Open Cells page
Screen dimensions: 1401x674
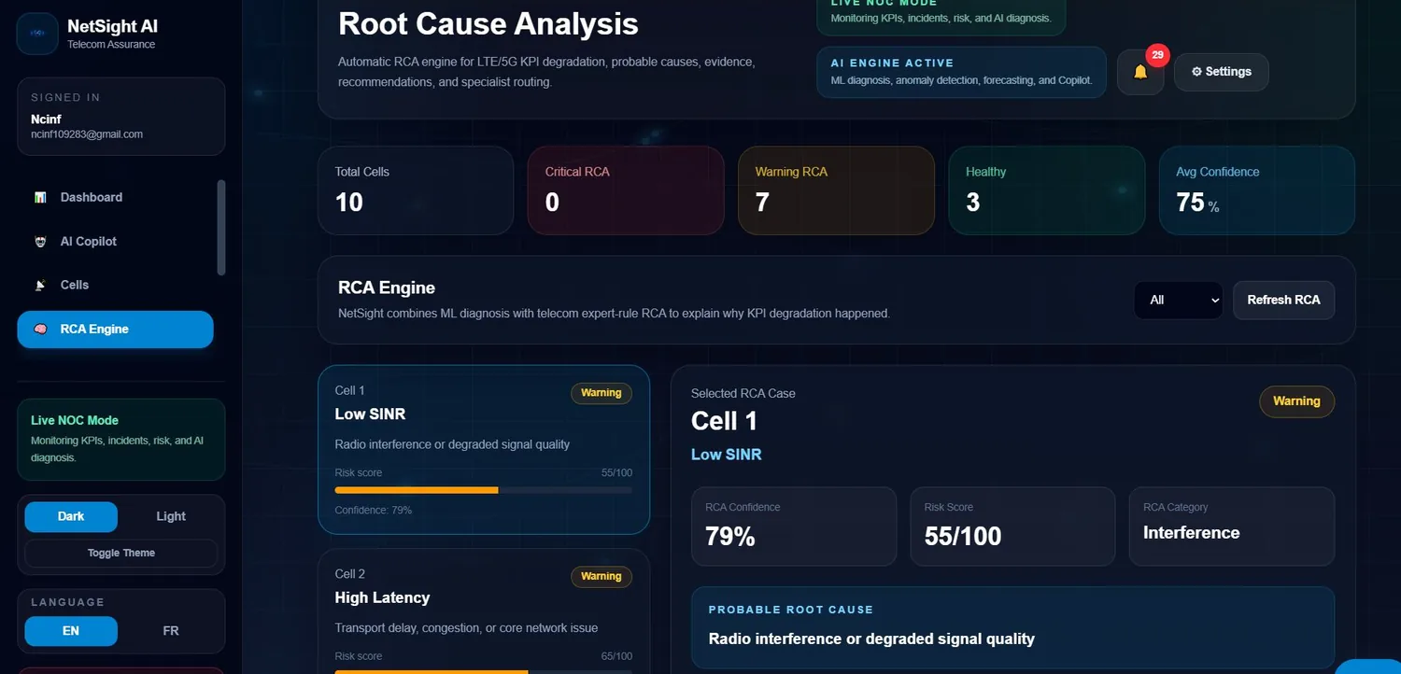pos(115,285)
